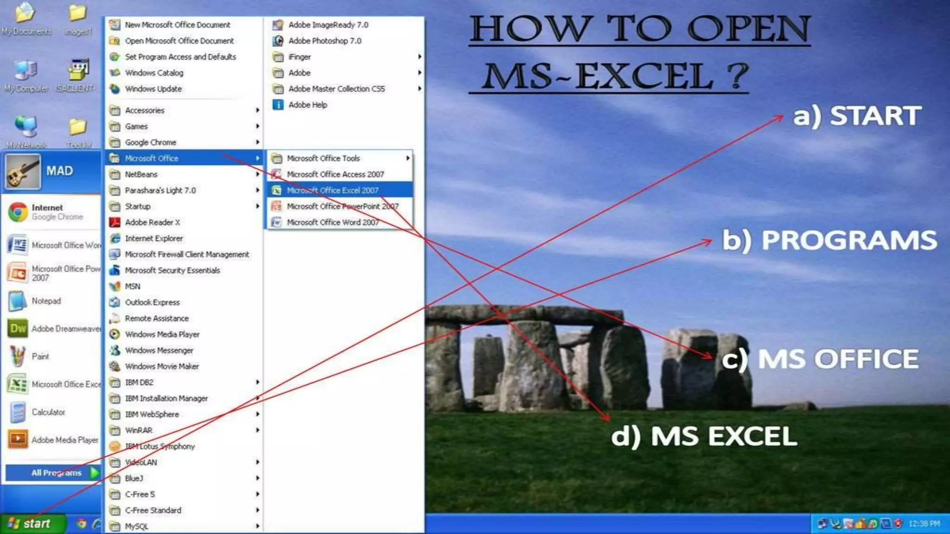Click the Adobe Dreamweaver icon in start menu

coord(18,329)
